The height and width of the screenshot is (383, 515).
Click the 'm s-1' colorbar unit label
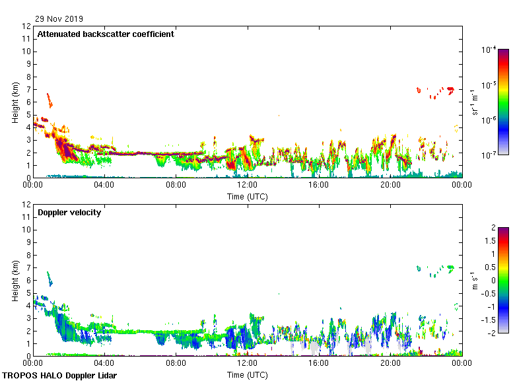tap(474, 280)
